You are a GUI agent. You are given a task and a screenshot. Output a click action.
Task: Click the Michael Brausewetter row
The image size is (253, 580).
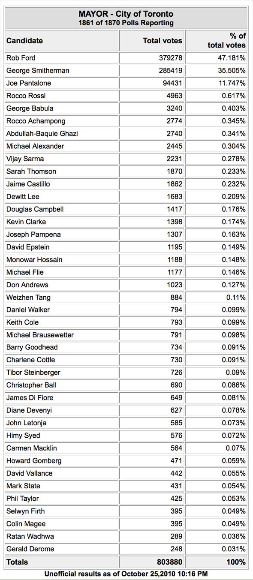click(x=126, y=335)
